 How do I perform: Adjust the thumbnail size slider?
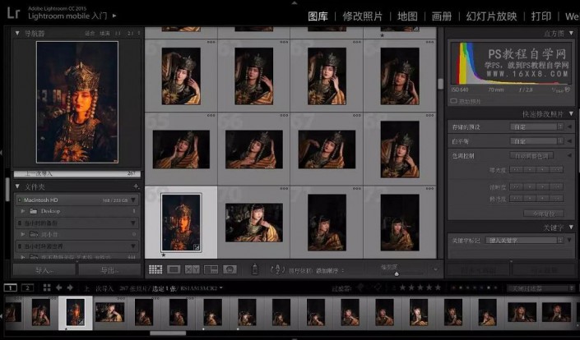click(x=397, y=273)
